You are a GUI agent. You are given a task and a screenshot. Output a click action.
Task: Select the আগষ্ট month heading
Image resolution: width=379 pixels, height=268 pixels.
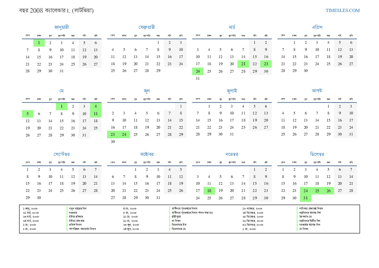tap(317, 90)
